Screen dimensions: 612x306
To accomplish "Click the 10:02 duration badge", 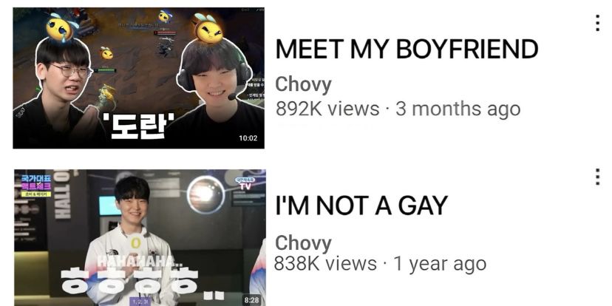I will [248, 137].
